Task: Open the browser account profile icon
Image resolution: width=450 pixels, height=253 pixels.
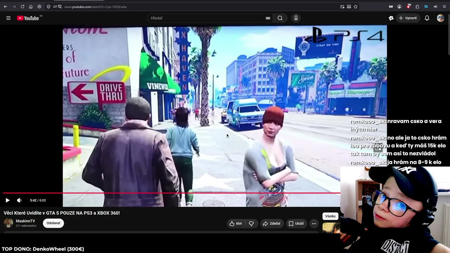Action: [x=399, y=7]
